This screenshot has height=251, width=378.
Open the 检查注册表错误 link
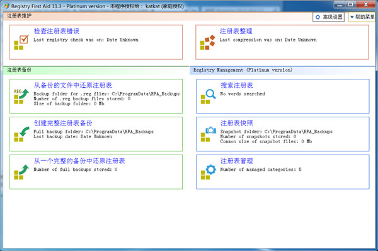coord(57,31)
